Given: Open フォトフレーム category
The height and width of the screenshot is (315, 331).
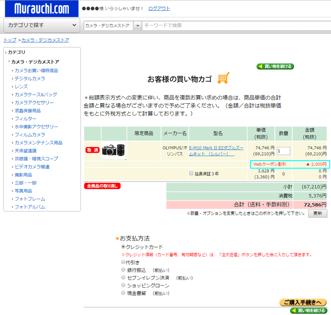Looking at the screenshot, I should [30, 199].
